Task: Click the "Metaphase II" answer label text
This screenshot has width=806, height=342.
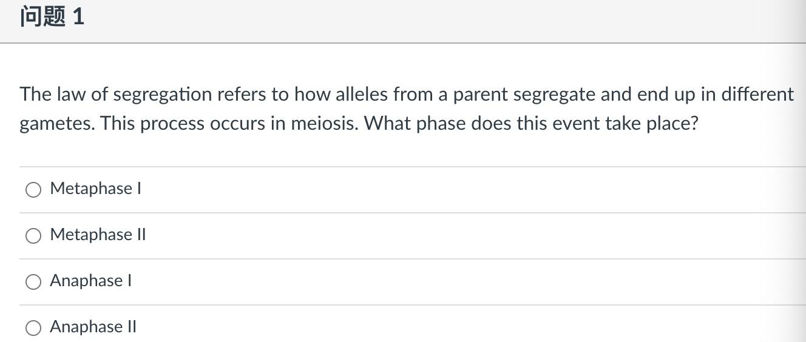Action: (98, 235)
